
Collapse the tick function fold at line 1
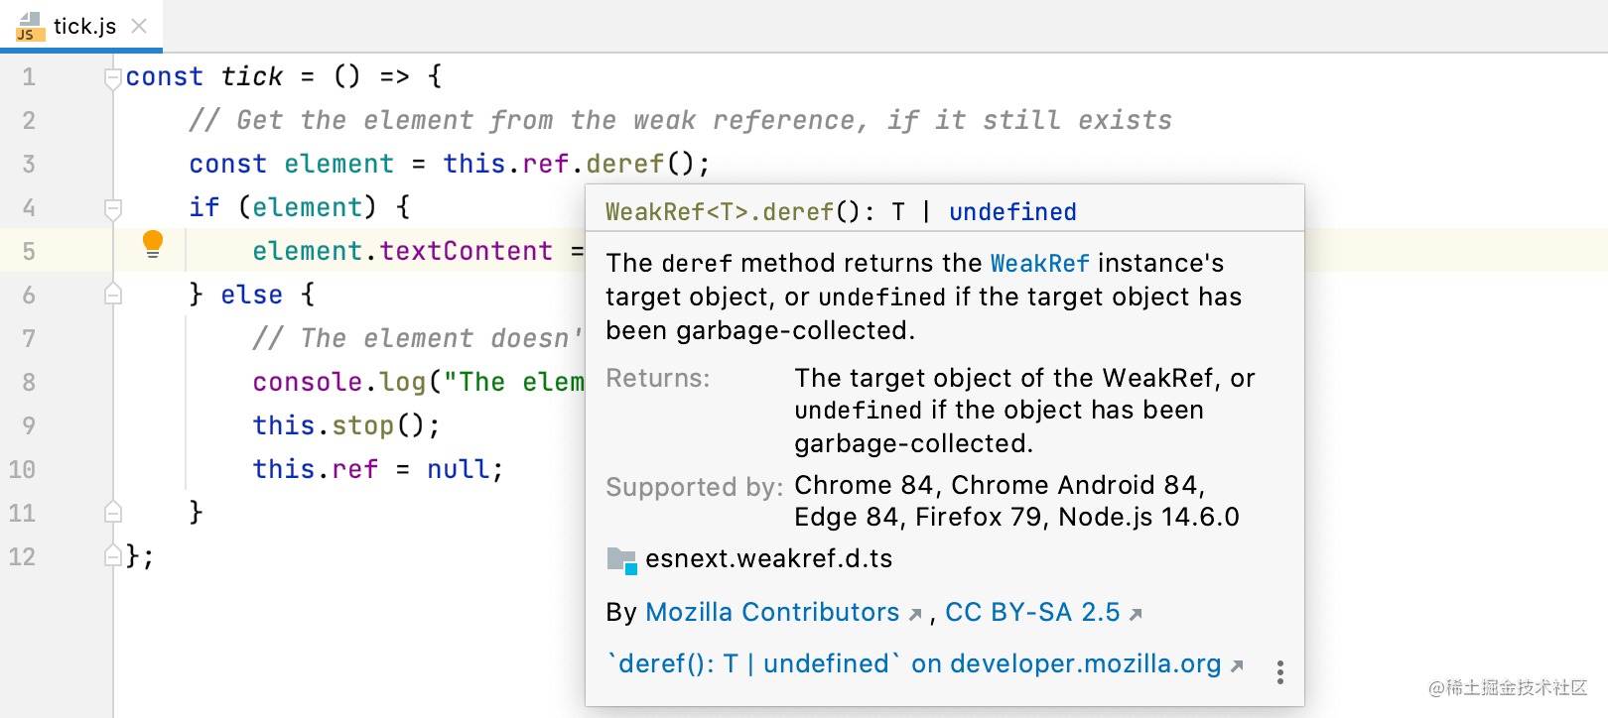point(113,77)
